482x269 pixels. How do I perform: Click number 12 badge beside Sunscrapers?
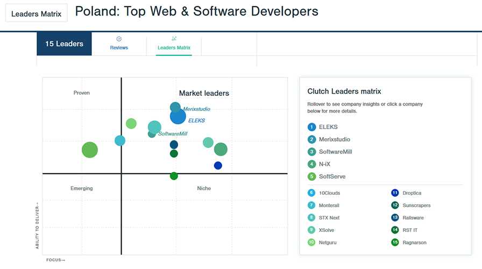pos(395,205)
